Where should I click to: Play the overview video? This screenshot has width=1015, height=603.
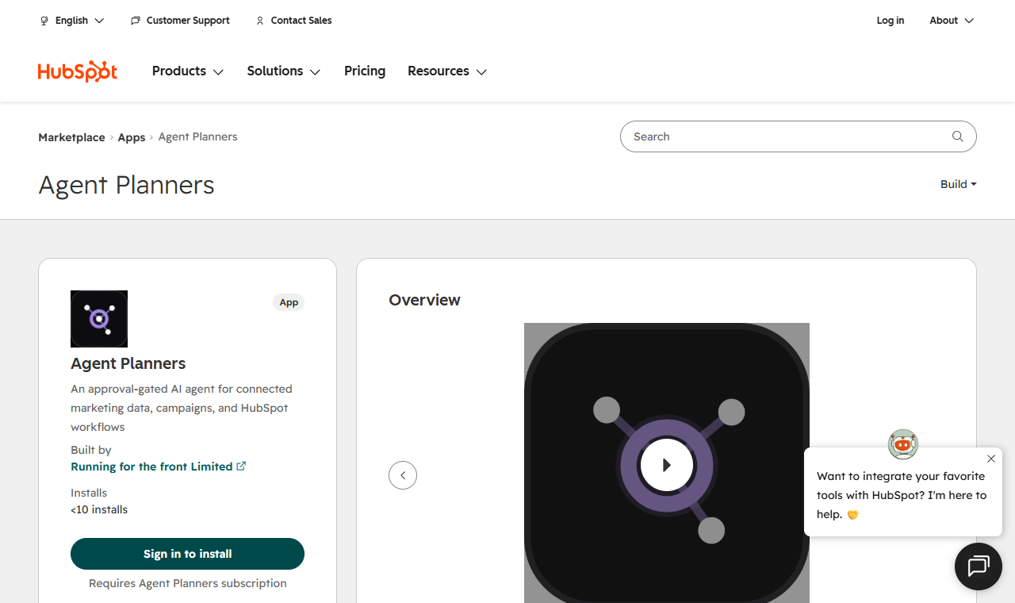(667, 465)
